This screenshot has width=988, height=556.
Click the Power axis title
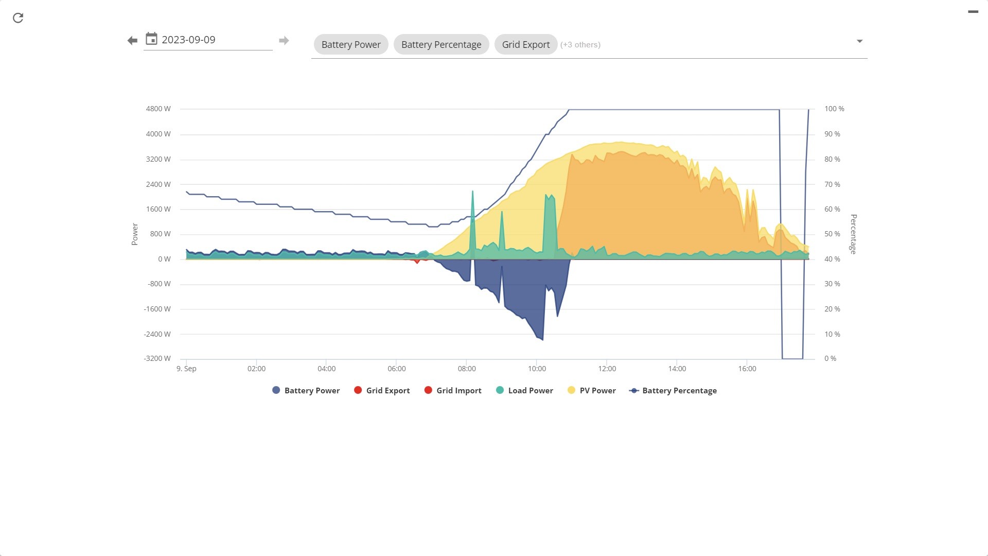point(135,234)
